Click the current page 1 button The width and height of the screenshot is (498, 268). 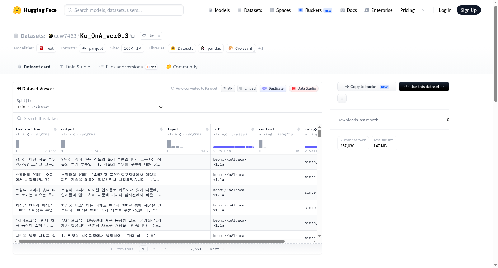click(x=143, y=249)
